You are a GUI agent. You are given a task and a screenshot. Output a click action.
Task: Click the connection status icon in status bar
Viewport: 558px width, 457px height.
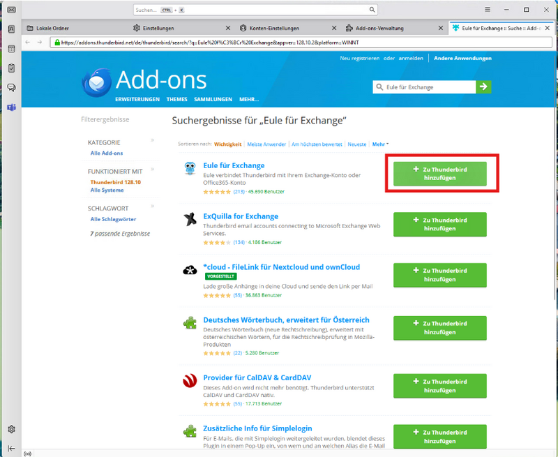(27, 454)
